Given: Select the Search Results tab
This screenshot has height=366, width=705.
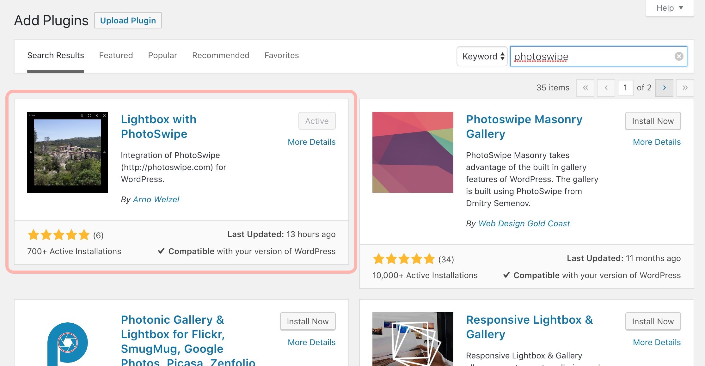Looking at the screenshot, I should (56, 55).
